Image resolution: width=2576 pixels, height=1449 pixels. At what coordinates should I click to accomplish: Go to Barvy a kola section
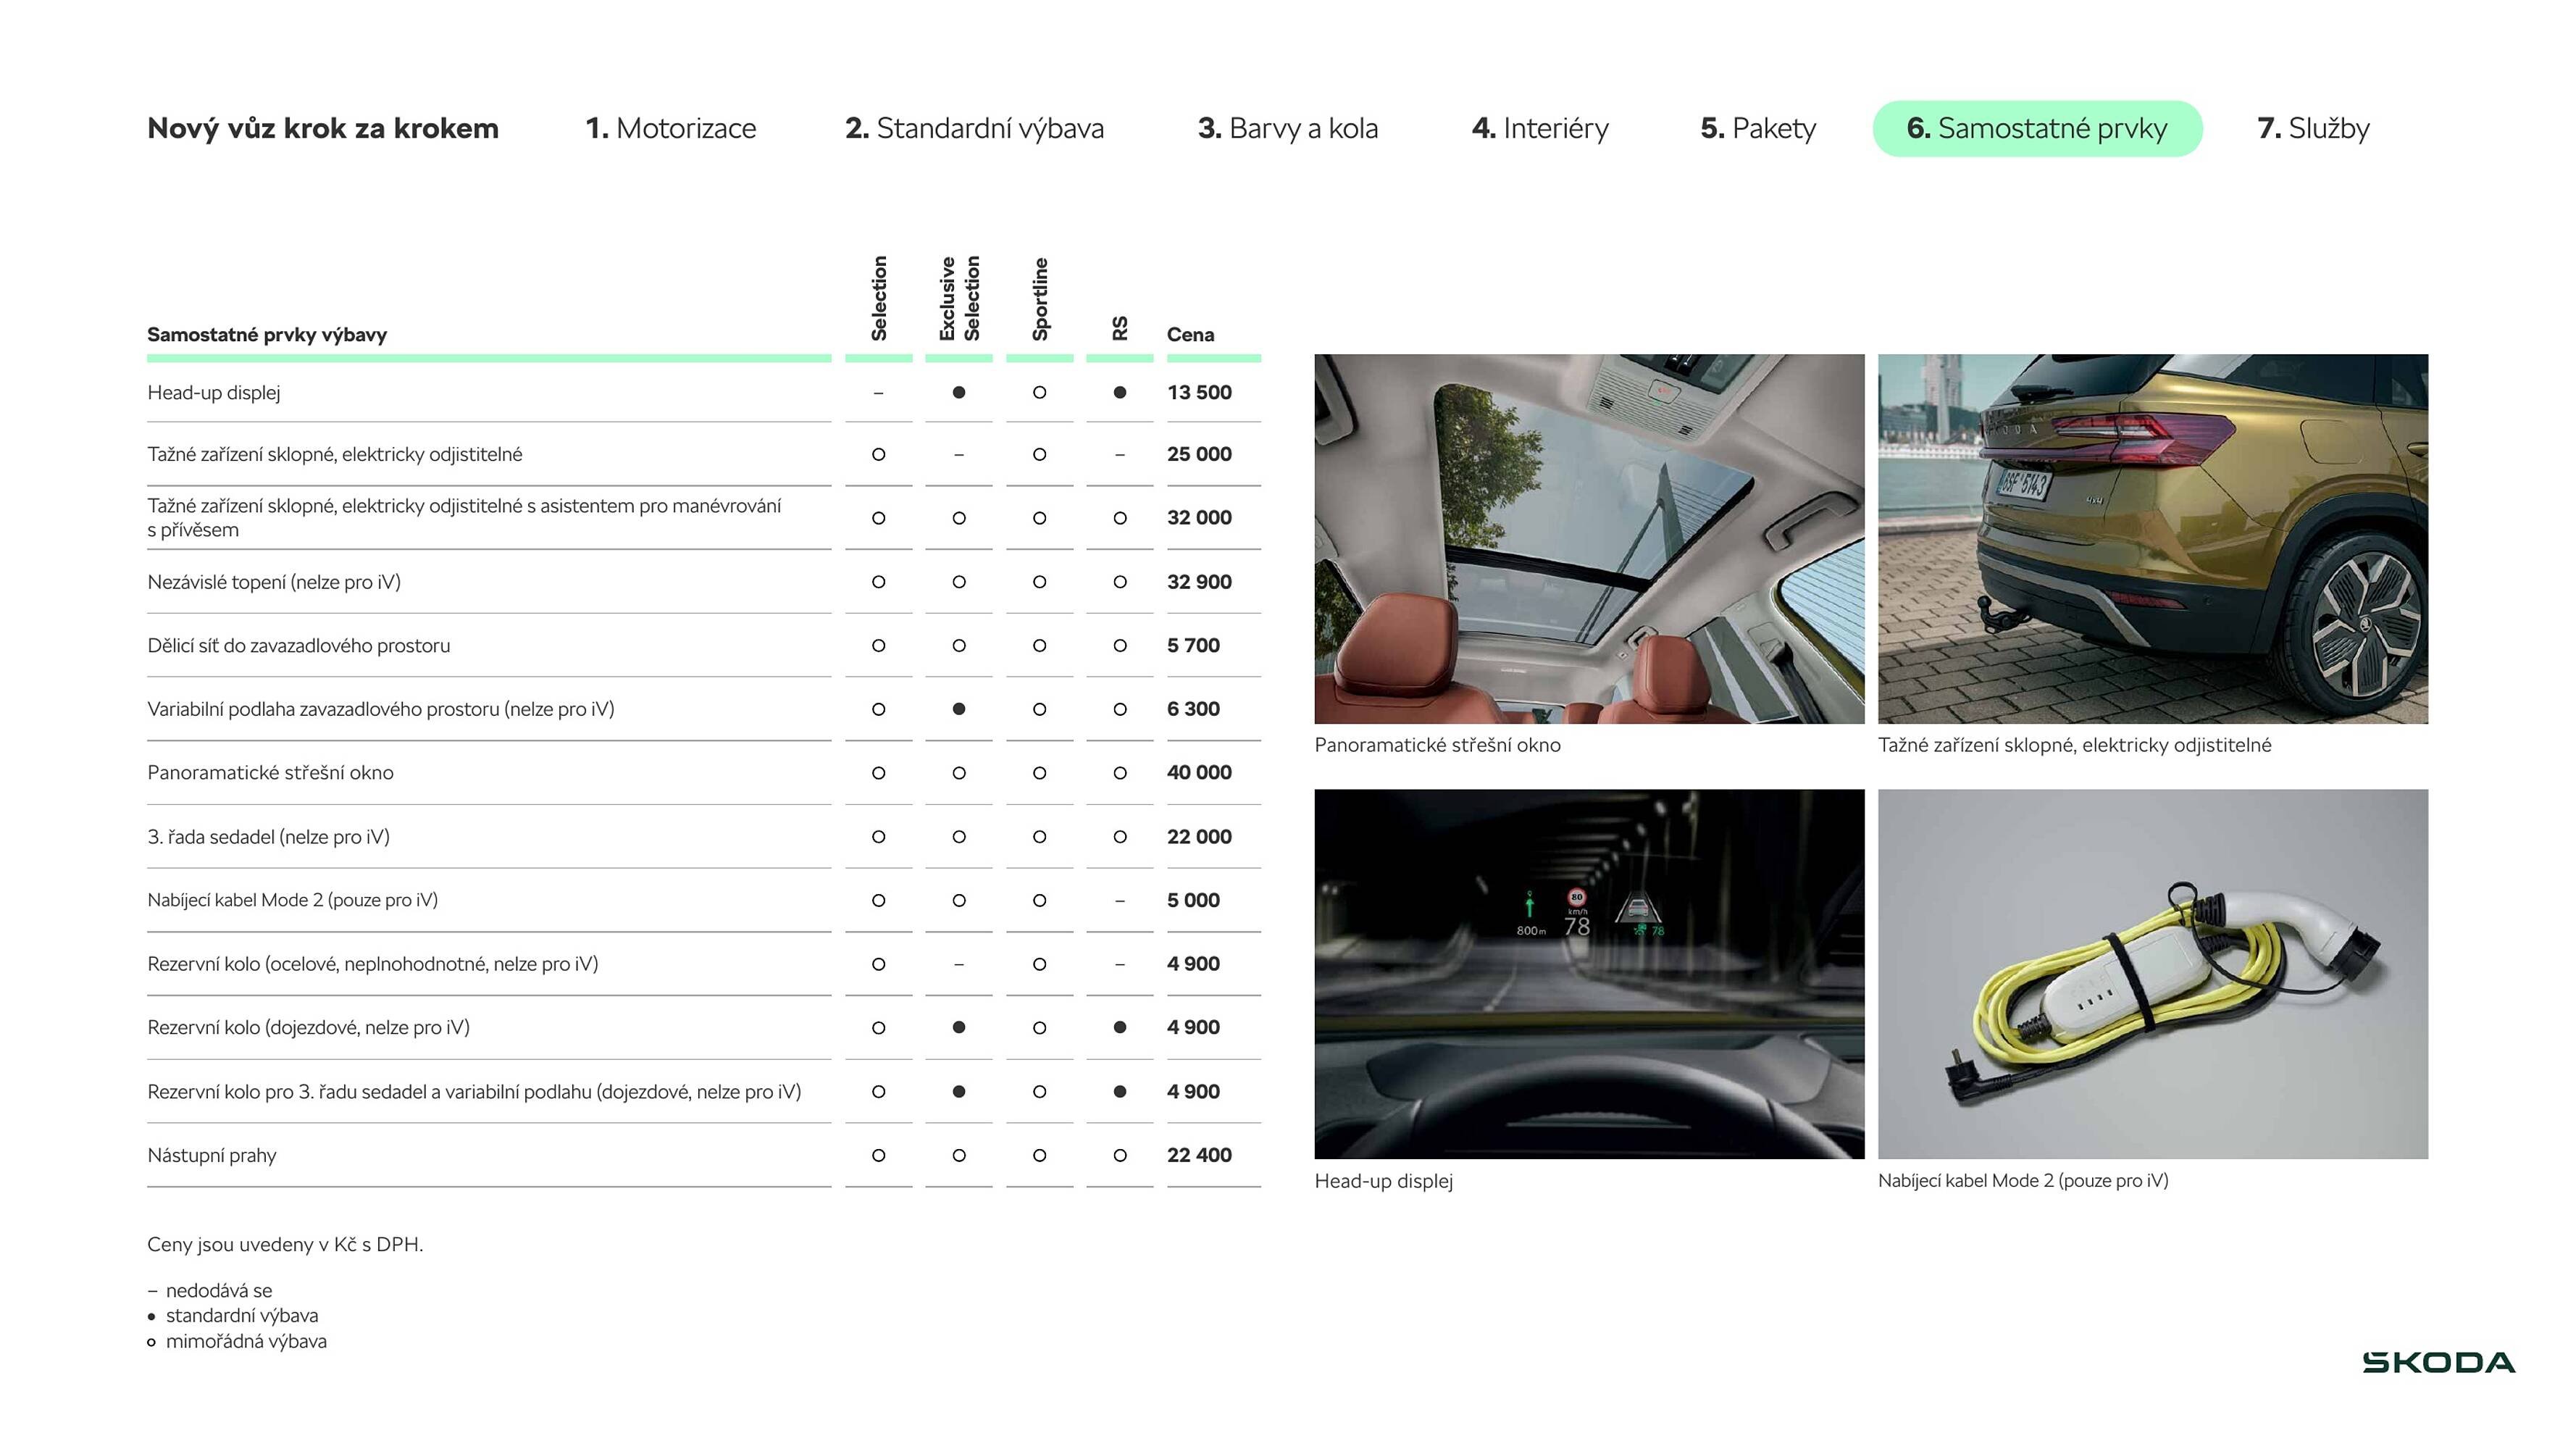point(1287,128)
